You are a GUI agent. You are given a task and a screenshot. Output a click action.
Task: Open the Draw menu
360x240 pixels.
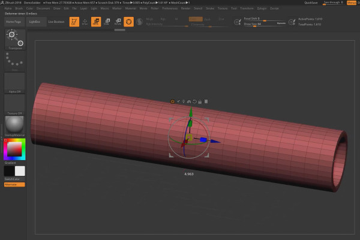tap(57, 8)
